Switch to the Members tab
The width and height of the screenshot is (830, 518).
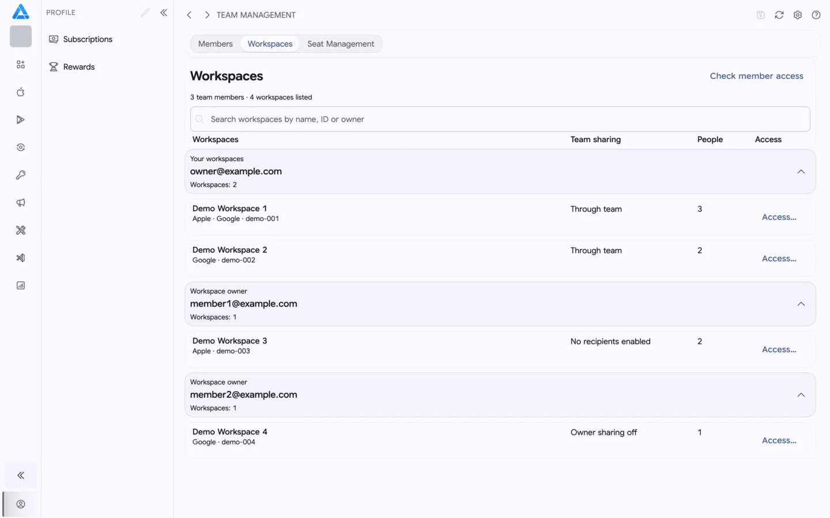pos(216,44)
